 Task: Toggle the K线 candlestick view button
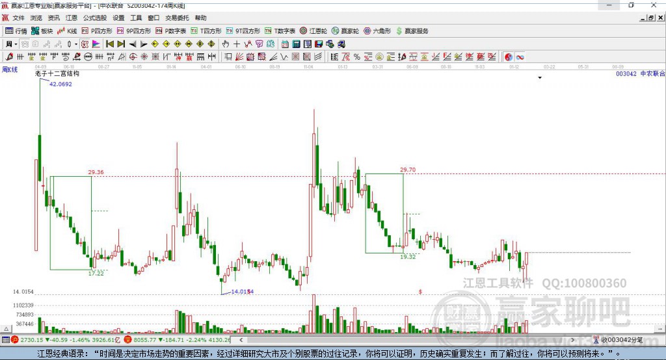coord(67,31)
